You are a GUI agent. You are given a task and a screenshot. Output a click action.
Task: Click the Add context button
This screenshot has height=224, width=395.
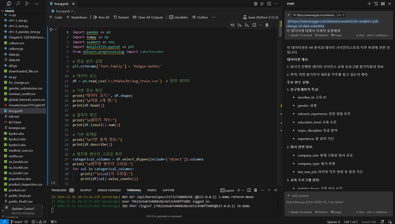pyautogui.click(x=298, y=196)
